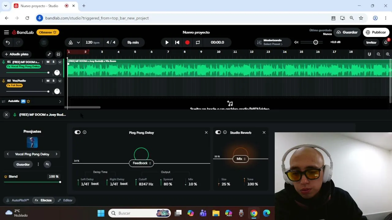This screenshot has height=220, width=392.
Task: Remove the Studio Reverb effect
Action: click(264, 132)
